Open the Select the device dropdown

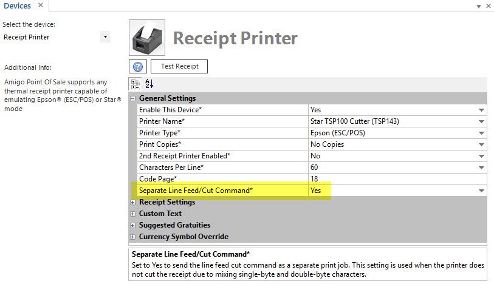coord(105,37)
